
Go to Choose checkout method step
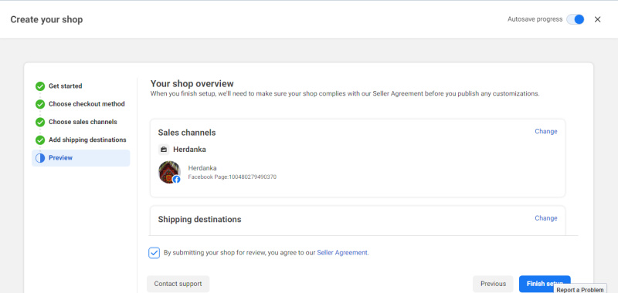pyautogui.click(x=87, y=104)
